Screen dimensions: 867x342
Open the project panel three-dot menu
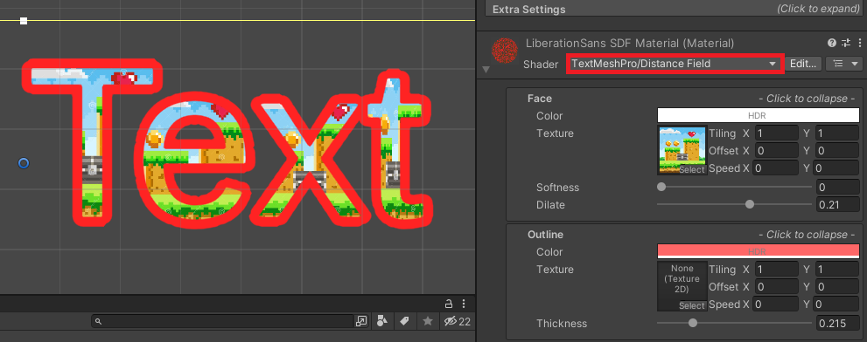[464, 304]
